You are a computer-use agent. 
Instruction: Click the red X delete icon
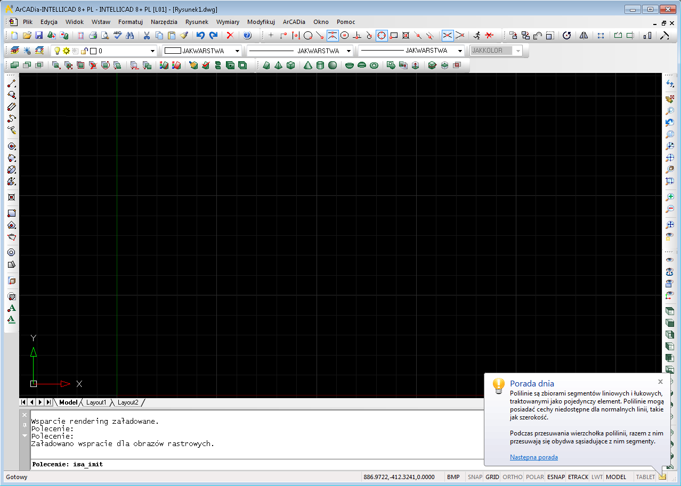[230, 36]
